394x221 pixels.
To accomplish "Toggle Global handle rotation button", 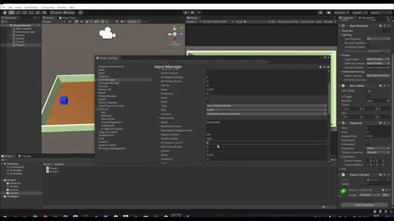I will click(69, 12).
